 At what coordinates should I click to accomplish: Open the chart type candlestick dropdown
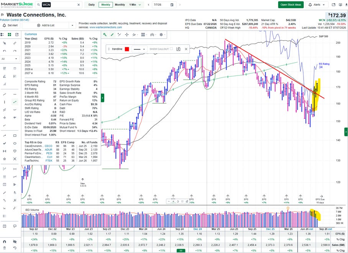[153, 34]
